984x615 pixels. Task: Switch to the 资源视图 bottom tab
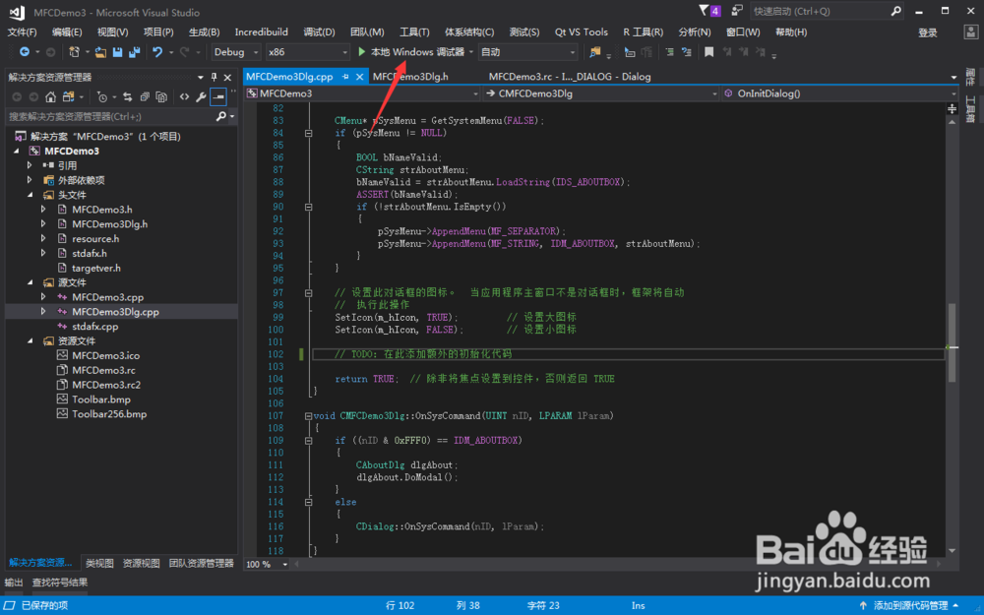(x=141, y=563)
